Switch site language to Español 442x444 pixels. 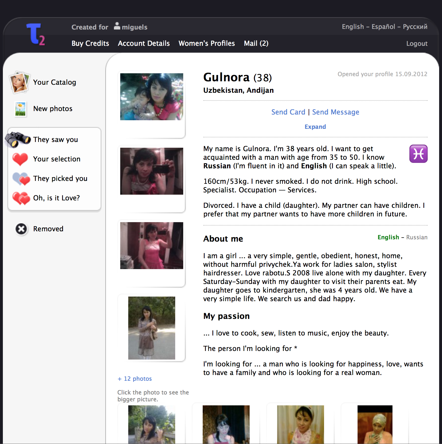point(383,27)
